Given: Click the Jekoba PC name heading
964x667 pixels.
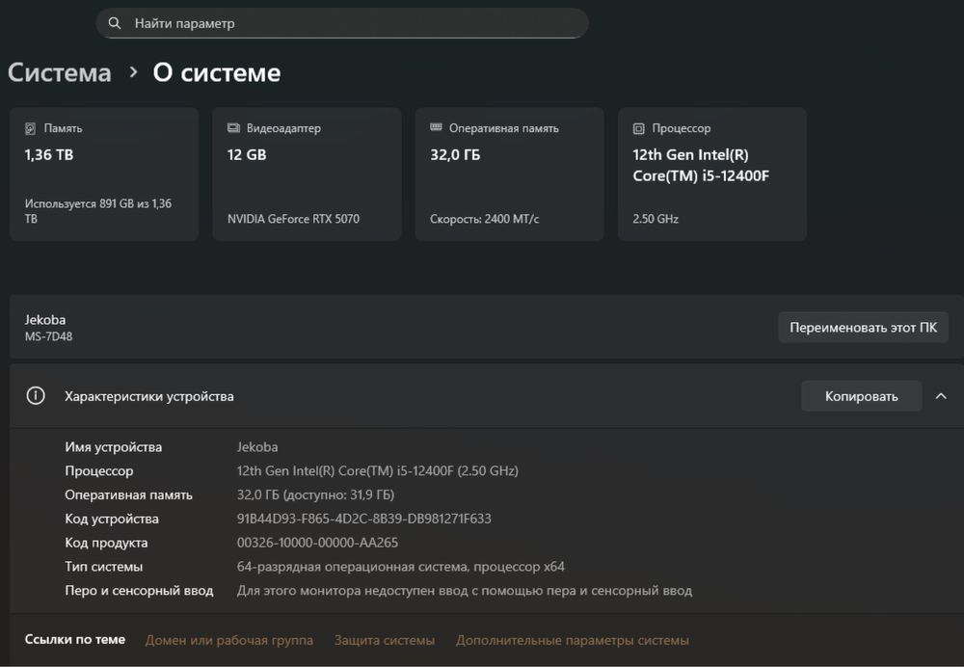Looking at the screenshot, I should tap(45, 320).
